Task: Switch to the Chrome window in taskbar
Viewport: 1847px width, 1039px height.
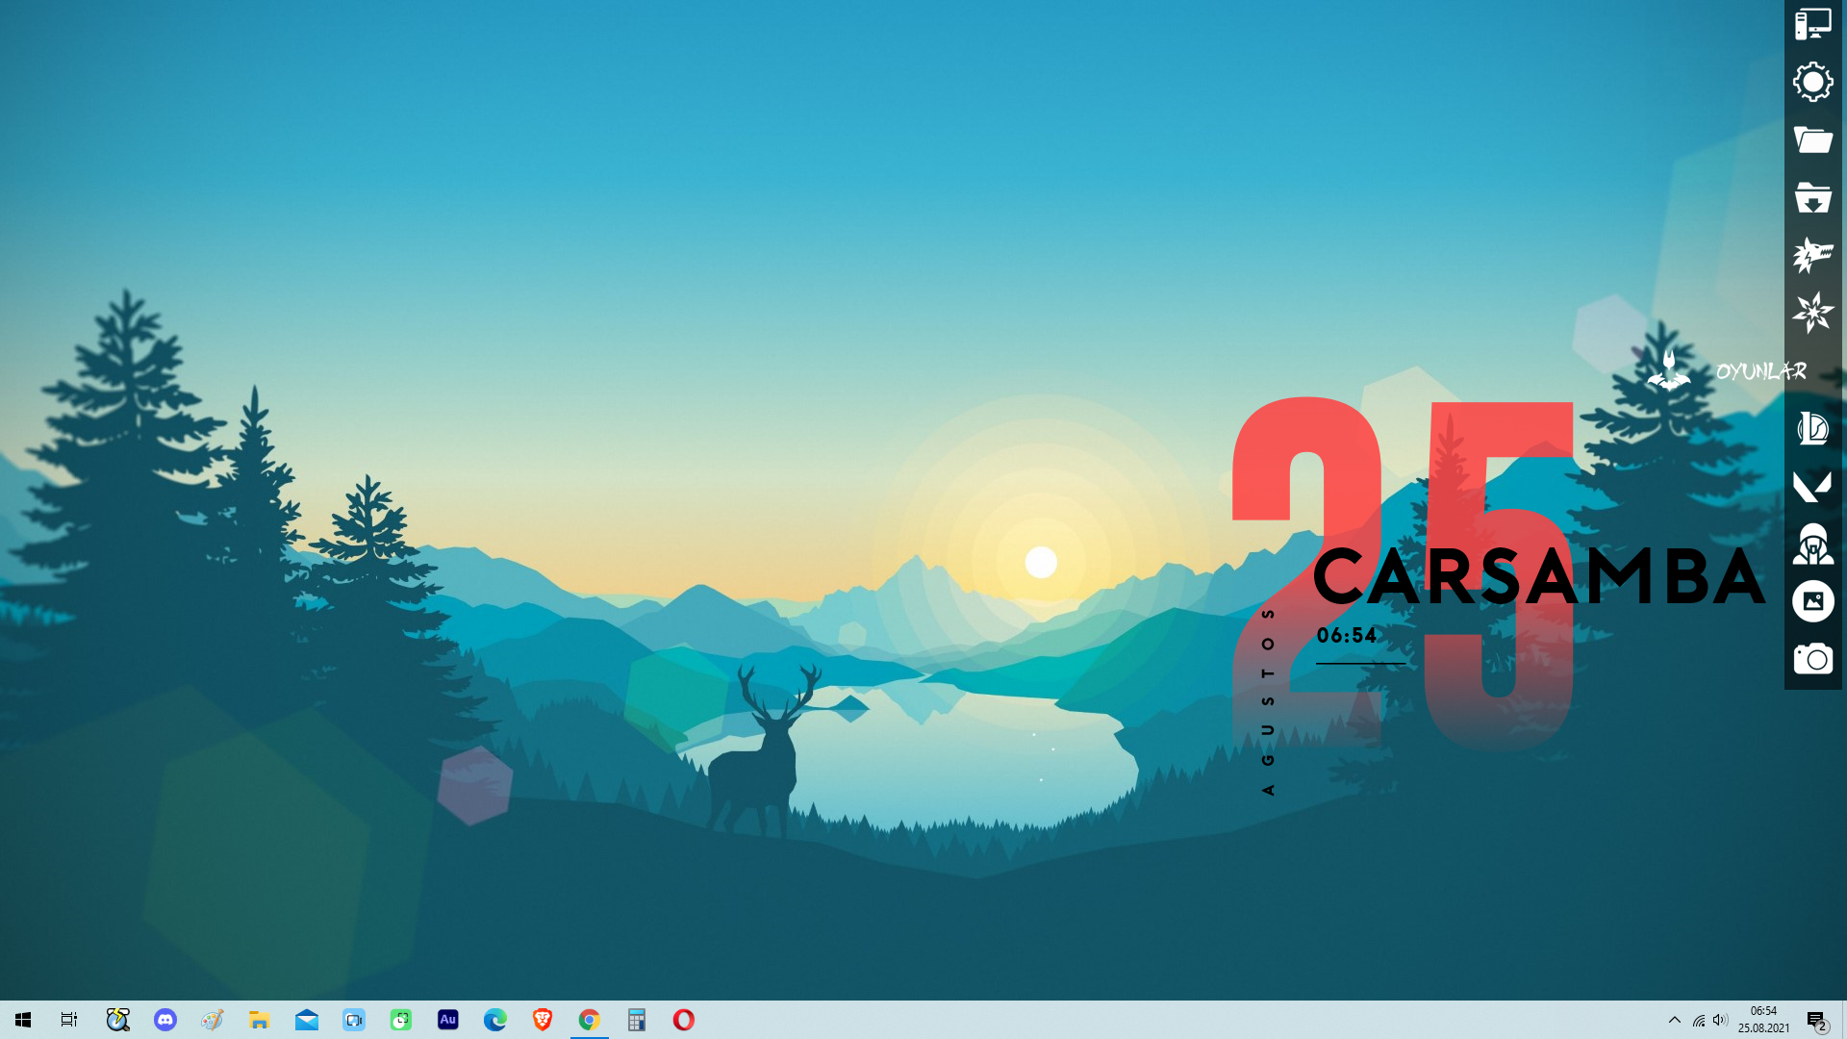Action: pos(590,1020)
